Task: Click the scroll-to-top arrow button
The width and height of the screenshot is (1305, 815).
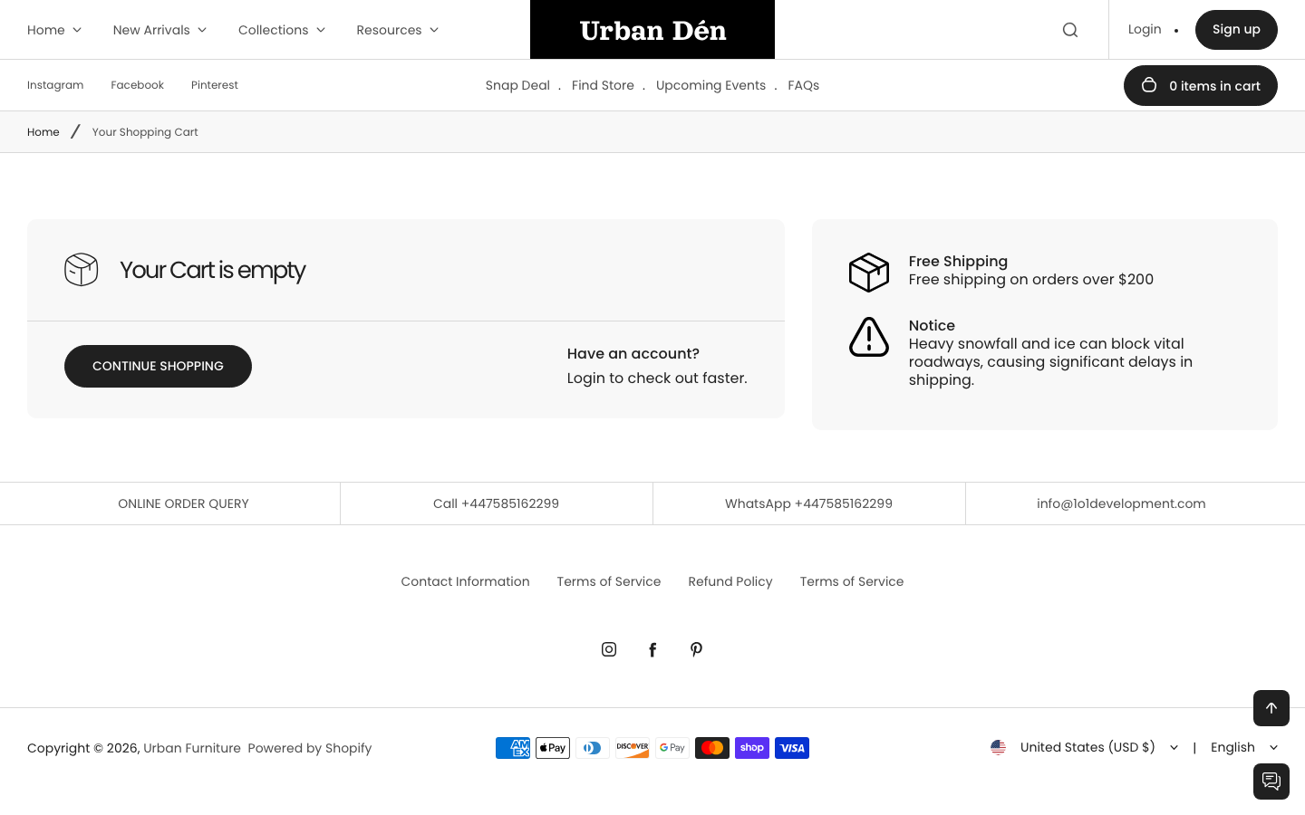Action: pos(1271,708)
